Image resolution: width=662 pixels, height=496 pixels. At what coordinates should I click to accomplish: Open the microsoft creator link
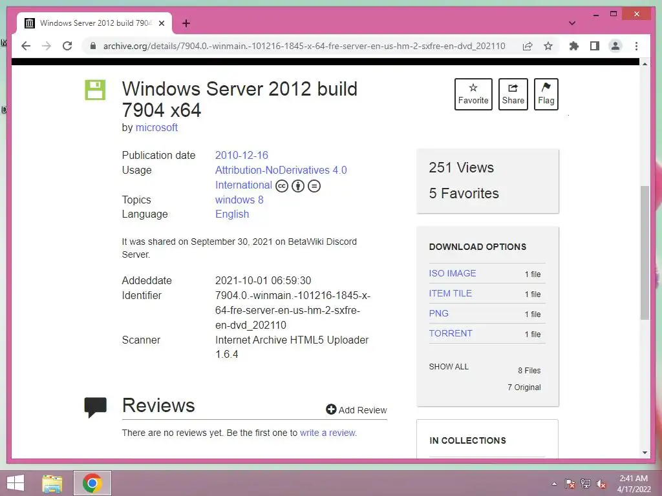tap(156, 127)
